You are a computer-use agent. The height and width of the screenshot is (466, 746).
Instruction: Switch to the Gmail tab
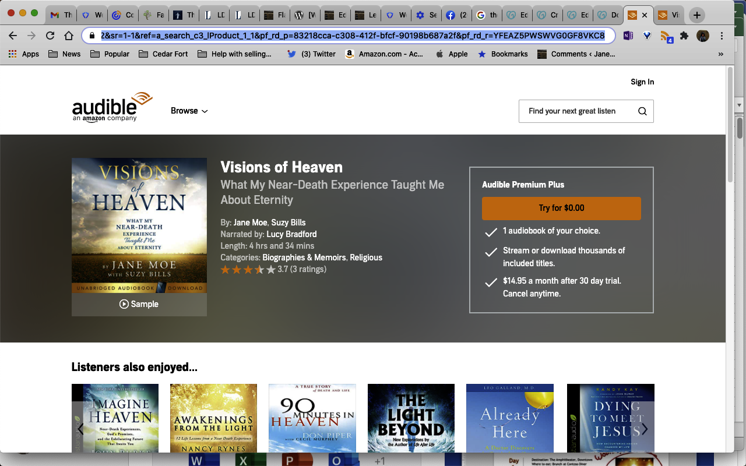(x=61, y=15)
